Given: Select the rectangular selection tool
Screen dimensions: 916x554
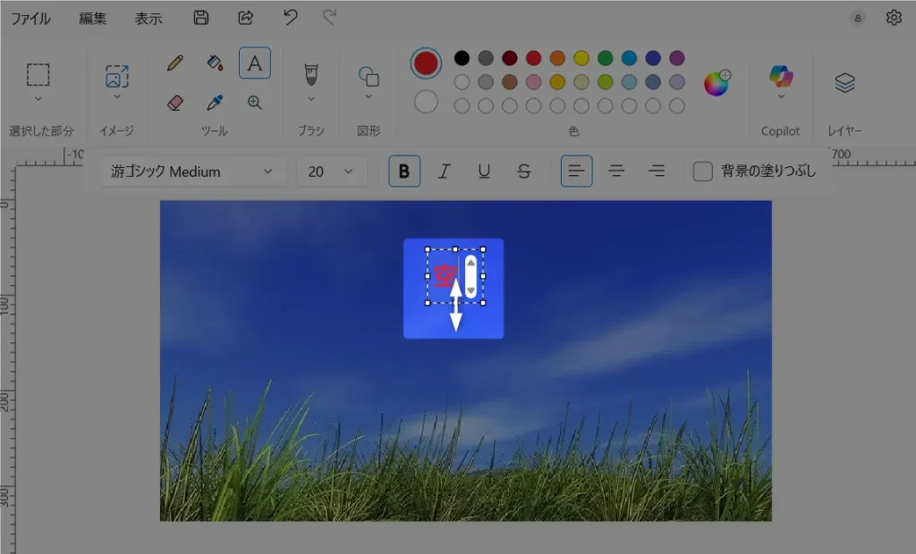Looking at the screenshot, I should click(38, 75).
